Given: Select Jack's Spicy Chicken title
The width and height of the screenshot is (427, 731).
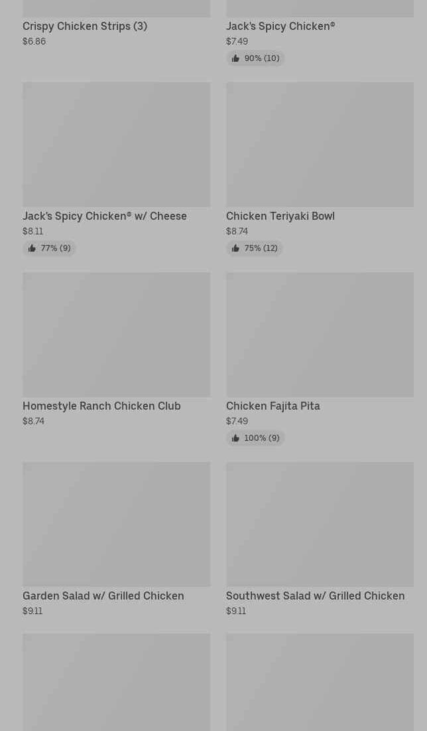Looking at the screenshot, I should [x=280, y=26].
